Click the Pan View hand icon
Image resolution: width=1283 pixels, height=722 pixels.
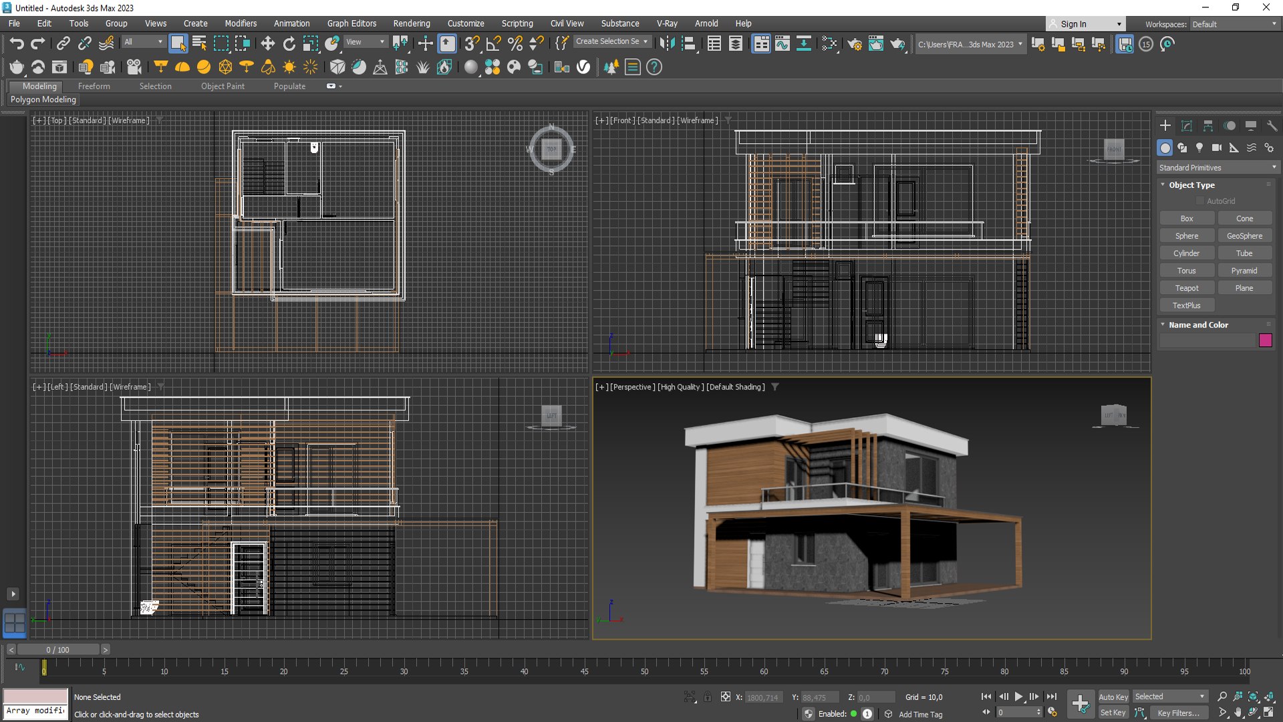click(x=1238, y=713)
